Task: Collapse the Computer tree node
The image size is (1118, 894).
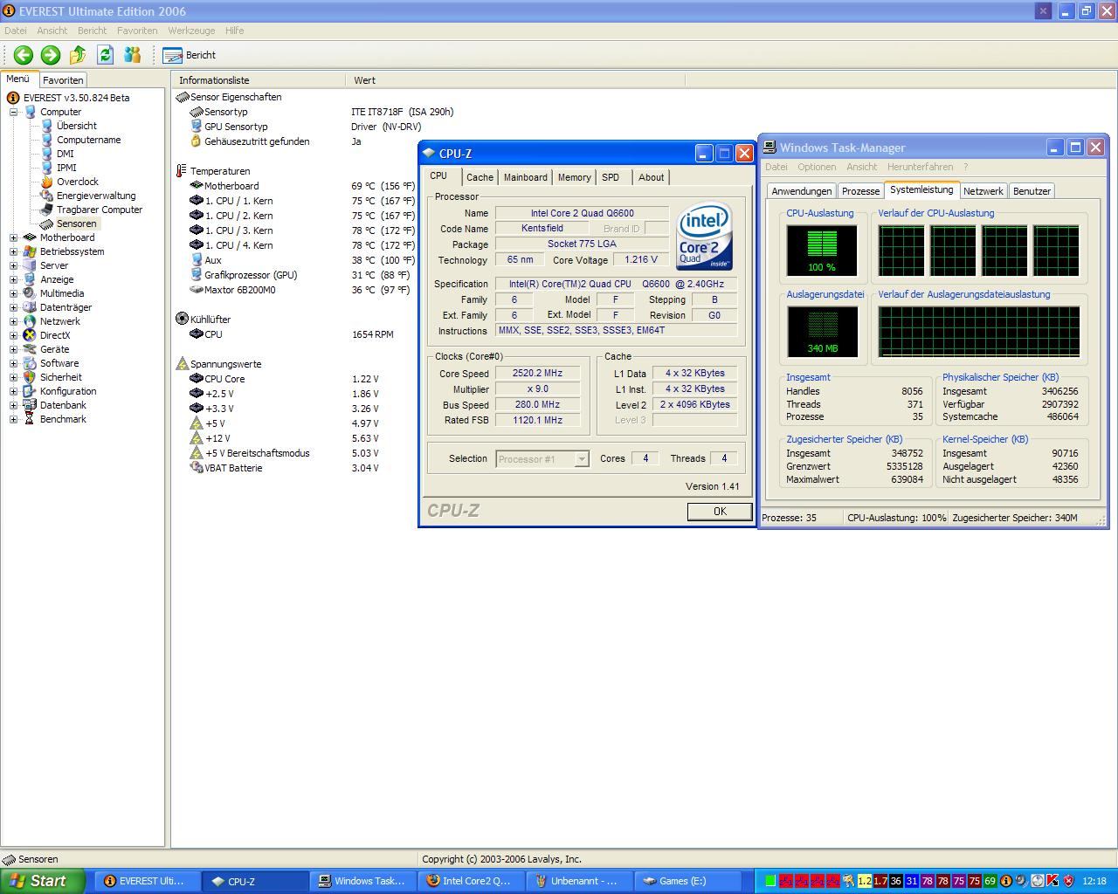Action: 13,112
